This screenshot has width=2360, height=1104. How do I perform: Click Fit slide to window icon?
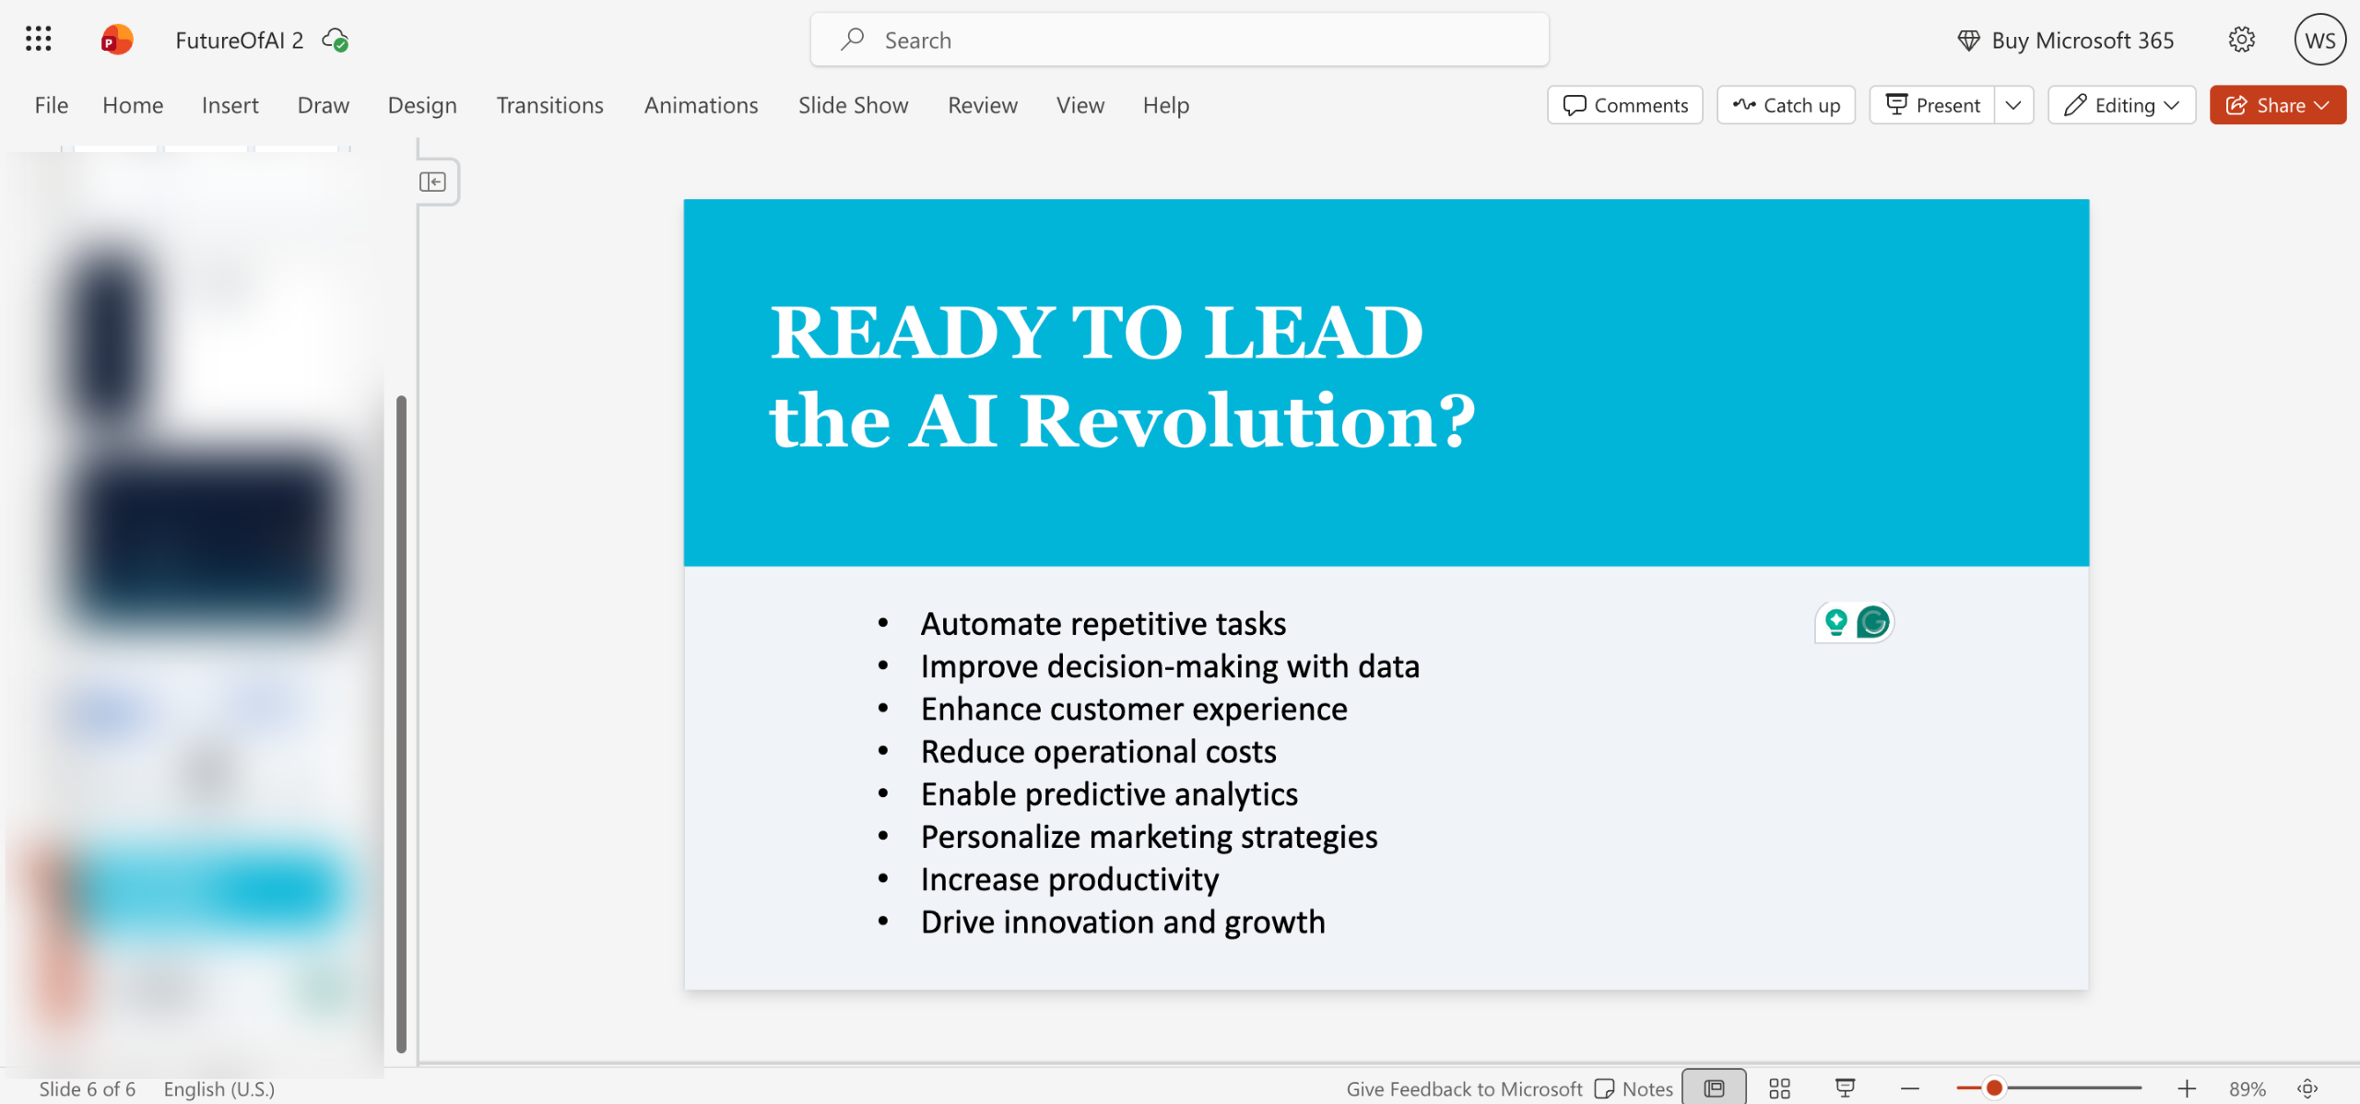pyautogui.click(x=2307, y=1088)
